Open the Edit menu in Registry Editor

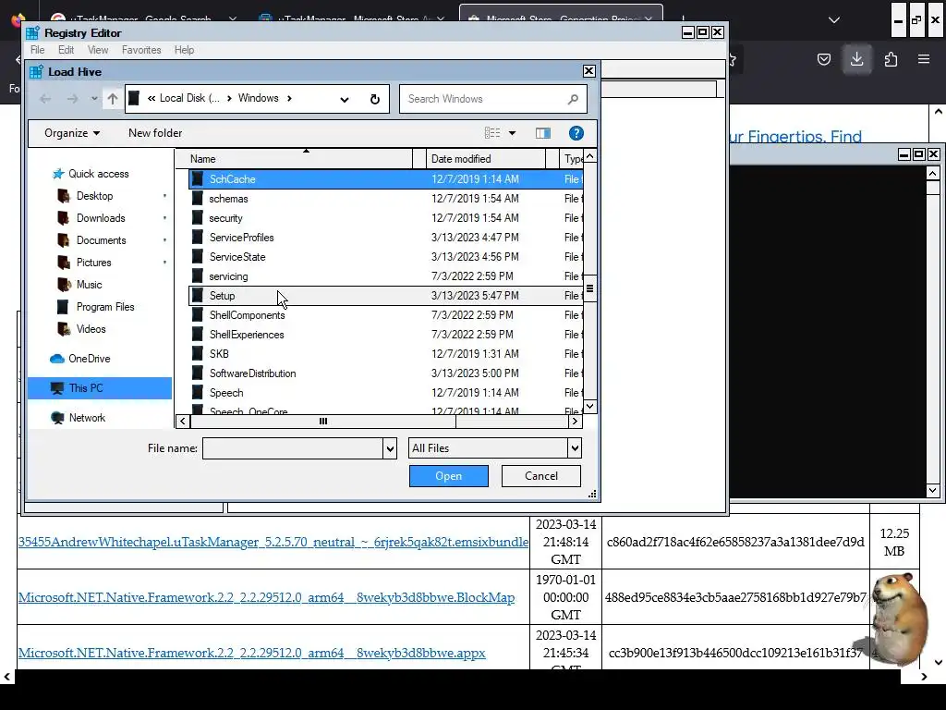click(67, 50)
